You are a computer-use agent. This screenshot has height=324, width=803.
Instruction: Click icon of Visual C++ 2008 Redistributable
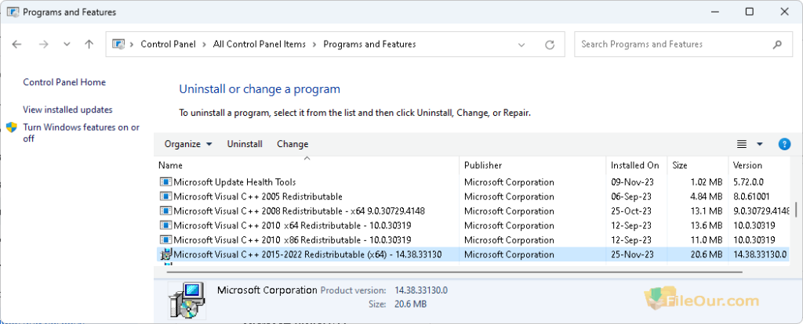pyautogui.click(x=165, y=211)
